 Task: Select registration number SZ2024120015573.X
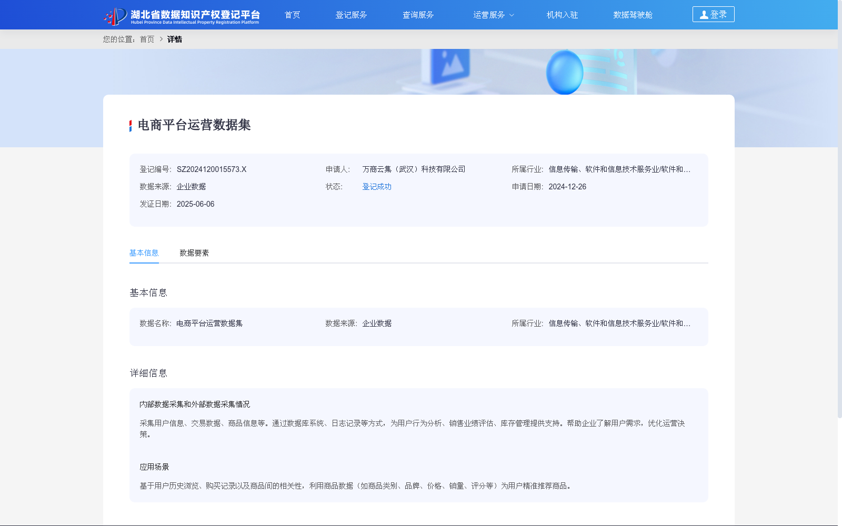click(212, 169)
